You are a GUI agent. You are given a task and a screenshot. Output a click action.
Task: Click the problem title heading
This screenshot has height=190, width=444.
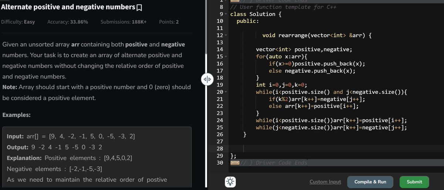pyautogui.click(x=68, y=7)
